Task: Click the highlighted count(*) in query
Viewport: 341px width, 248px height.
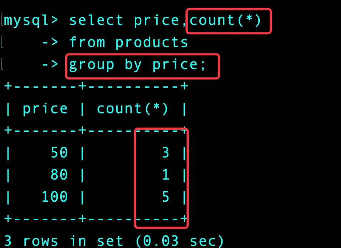Action: pyautogui.click(x=225, y=20)
